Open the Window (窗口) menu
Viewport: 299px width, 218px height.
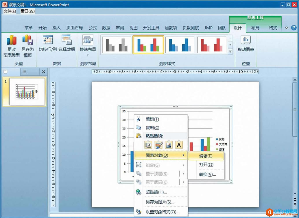coord(28,11)
